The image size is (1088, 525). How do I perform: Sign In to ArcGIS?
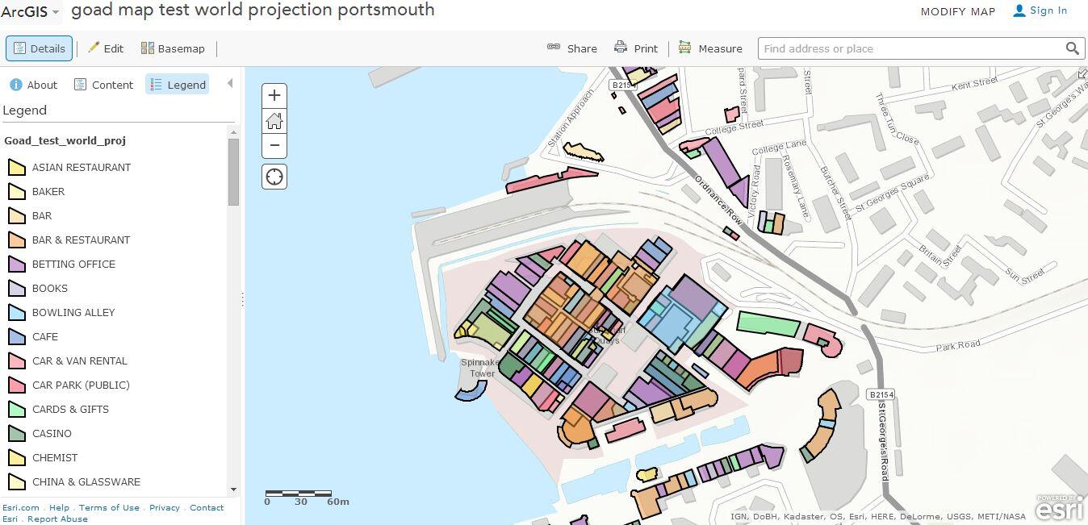pyautogui.click(x=1040, y=10)
